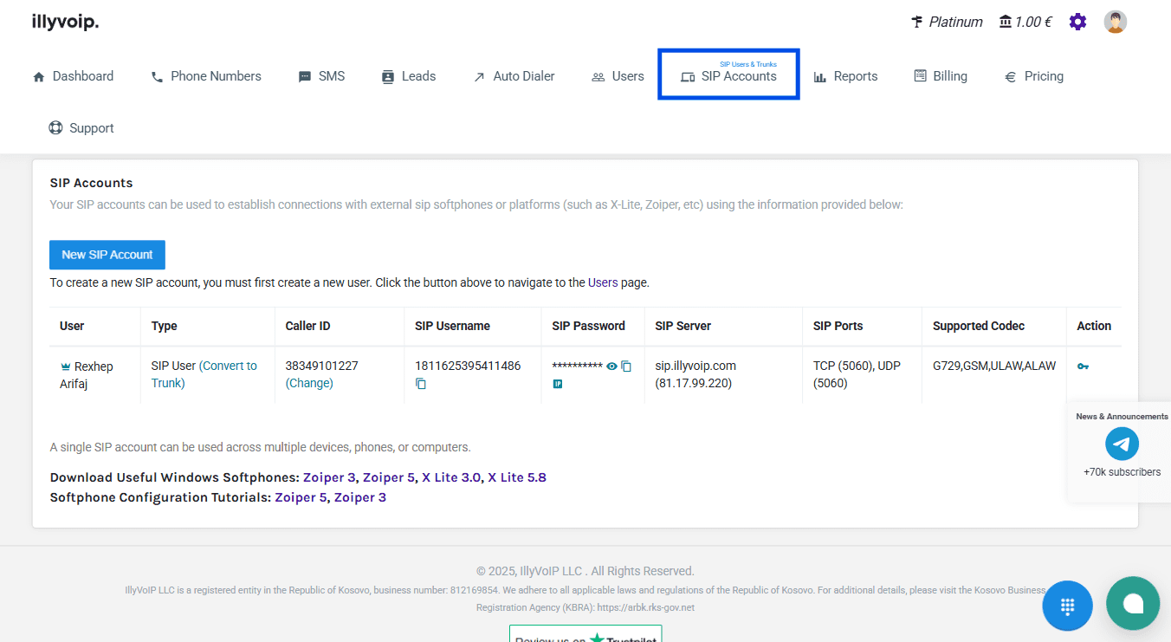Viewport: 1171px width, 642px height.
Task: Open the Support menu item
Action: tap(81, 128)
